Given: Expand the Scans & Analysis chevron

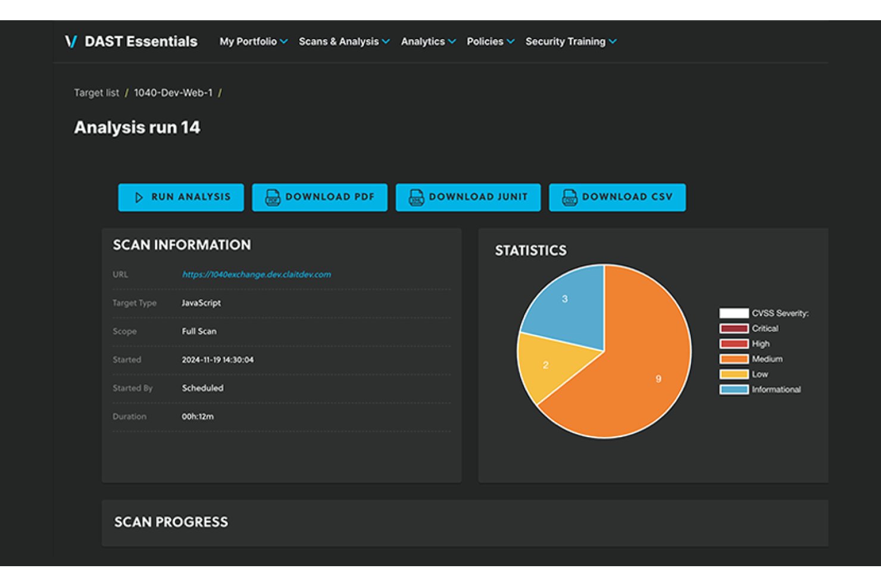Looking at the screenshot, I should pos(386,42).
